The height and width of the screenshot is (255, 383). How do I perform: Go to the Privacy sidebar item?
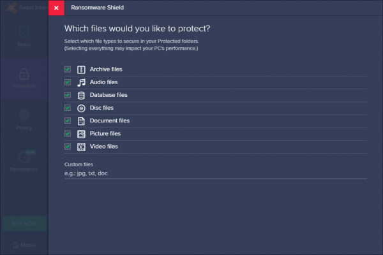(x=24, y=119)
